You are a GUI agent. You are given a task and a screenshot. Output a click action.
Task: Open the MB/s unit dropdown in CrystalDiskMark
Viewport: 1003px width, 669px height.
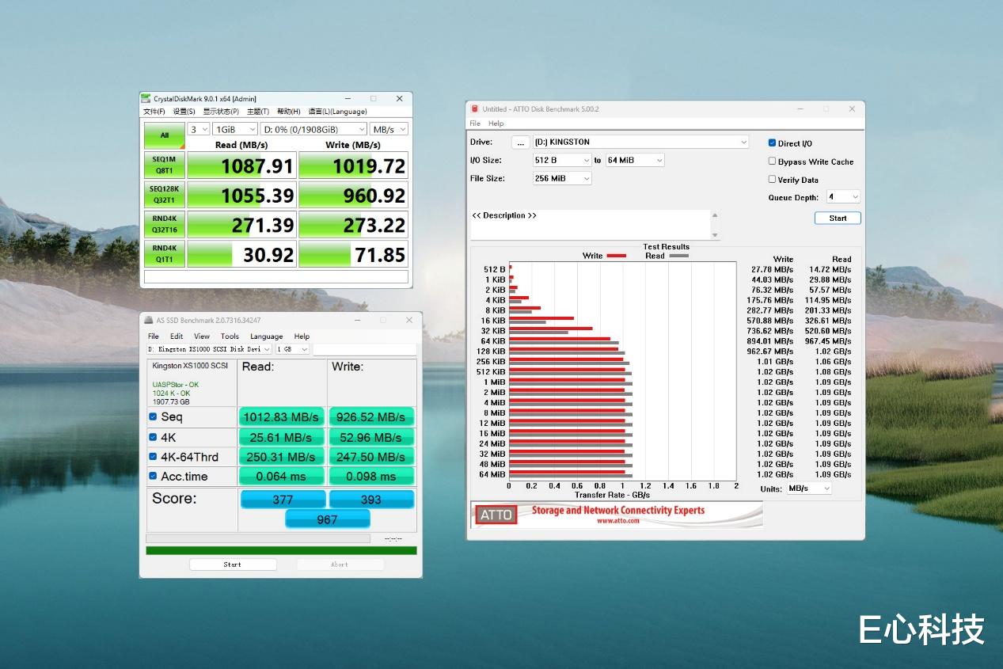[389, 129]
